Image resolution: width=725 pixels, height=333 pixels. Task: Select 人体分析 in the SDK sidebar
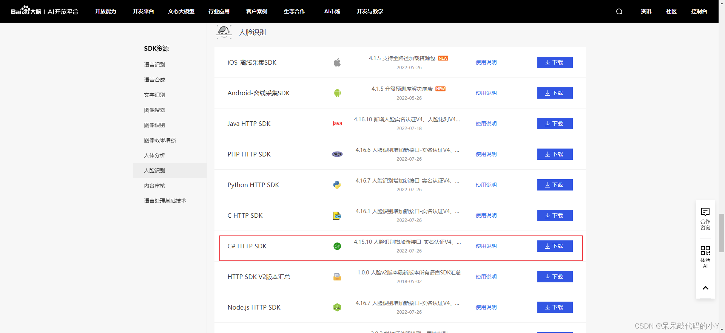coord(154,155)
